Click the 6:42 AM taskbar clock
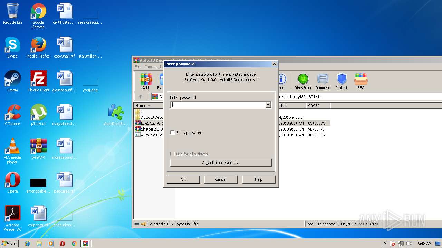442x248 pixels. (424, 244)
